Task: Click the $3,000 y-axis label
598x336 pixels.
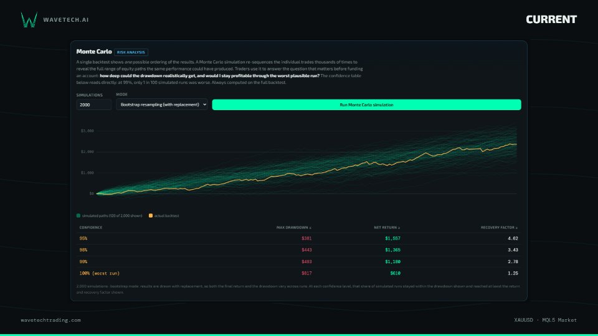Action: [87, 131]
